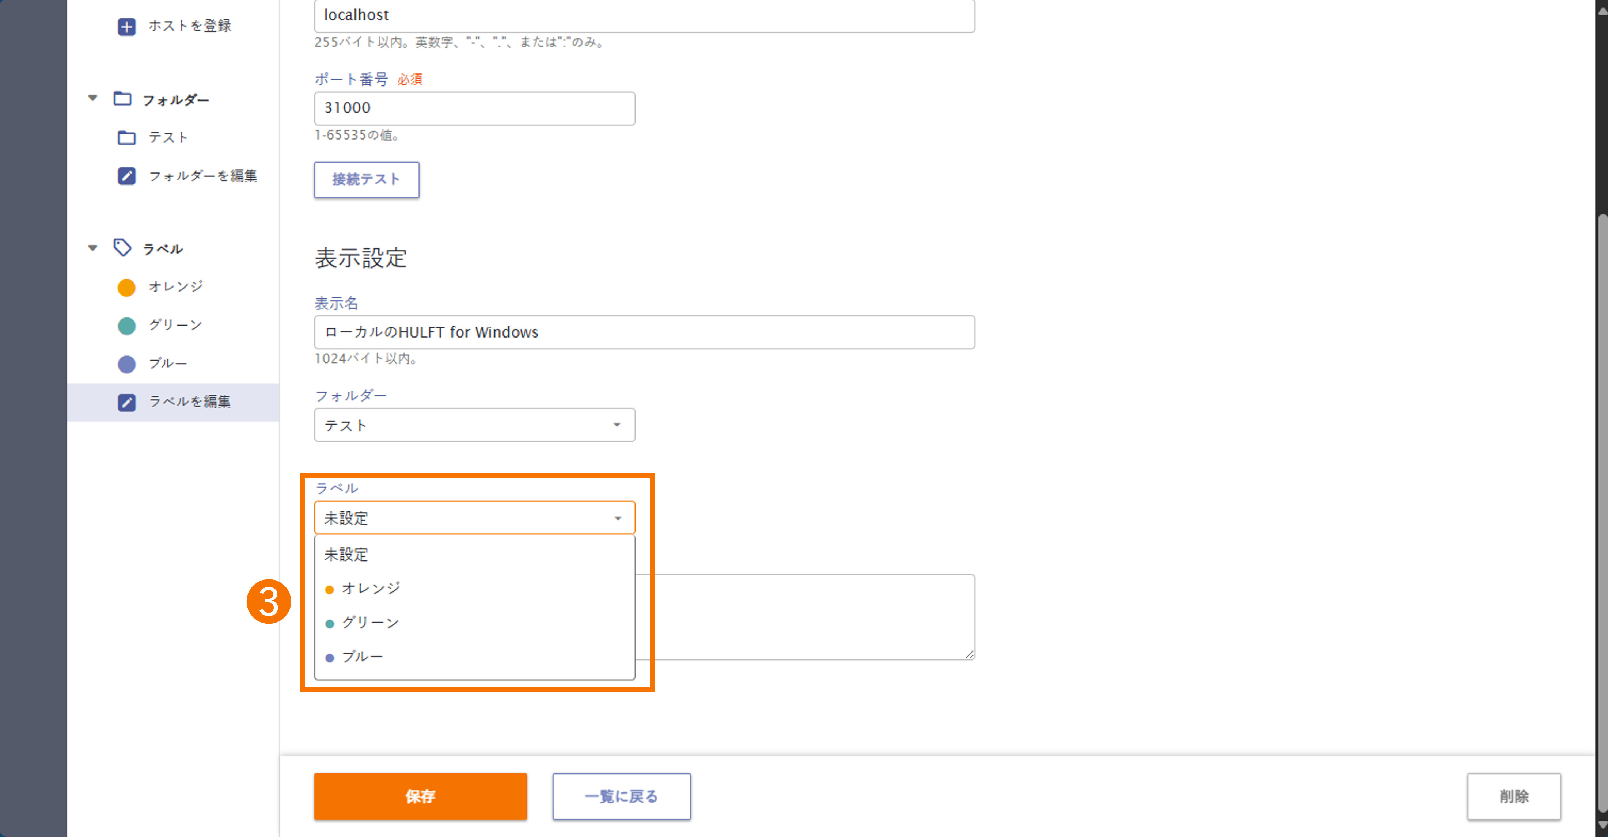1608x837 pixels.
Task: Choose 未設定 from the label list
Action: [x=346, y=554]
